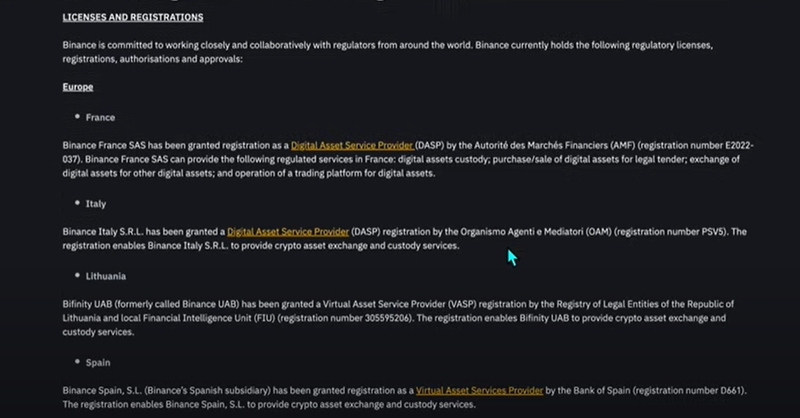Click the bullet dot beside Italy
Image resolution: width=800 pixels, height=418 pixels.
[x=77, y=202]
